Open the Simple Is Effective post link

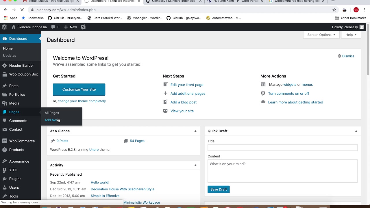point(105,196)
